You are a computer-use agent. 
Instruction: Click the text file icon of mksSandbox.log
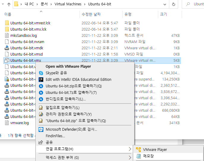(7, 36)
